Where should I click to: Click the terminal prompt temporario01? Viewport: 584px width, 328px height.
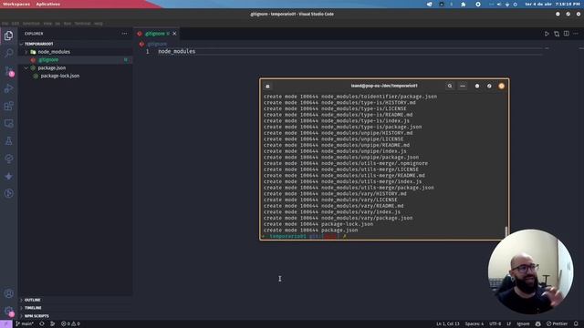tap(287, 236)
